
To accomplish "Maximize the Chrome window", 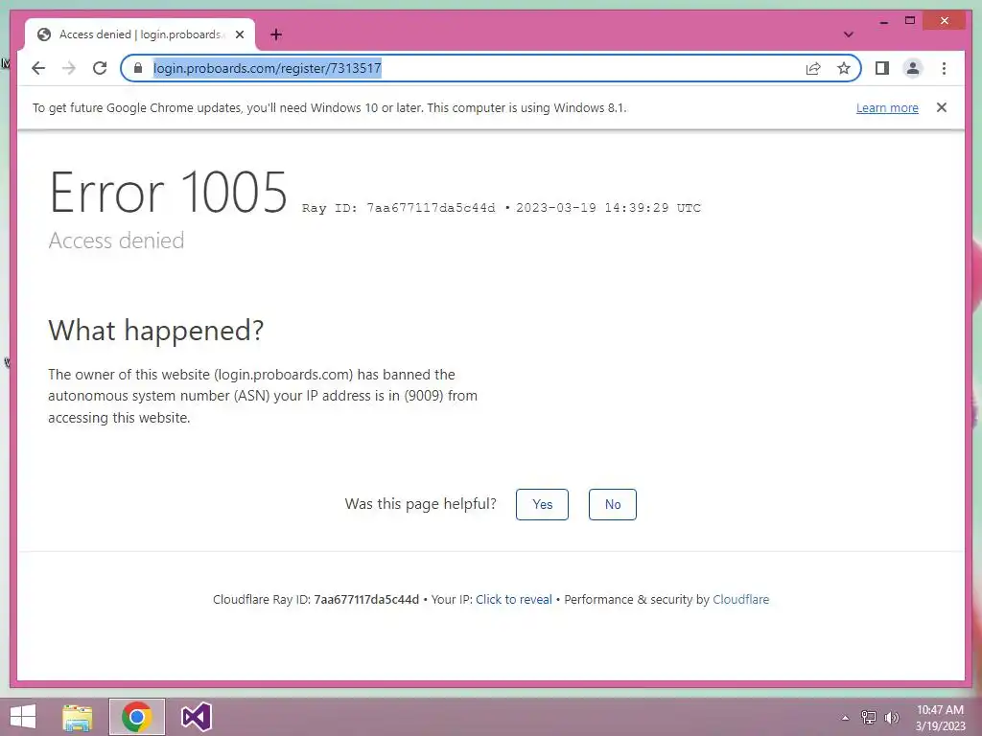I will point(910,21).
